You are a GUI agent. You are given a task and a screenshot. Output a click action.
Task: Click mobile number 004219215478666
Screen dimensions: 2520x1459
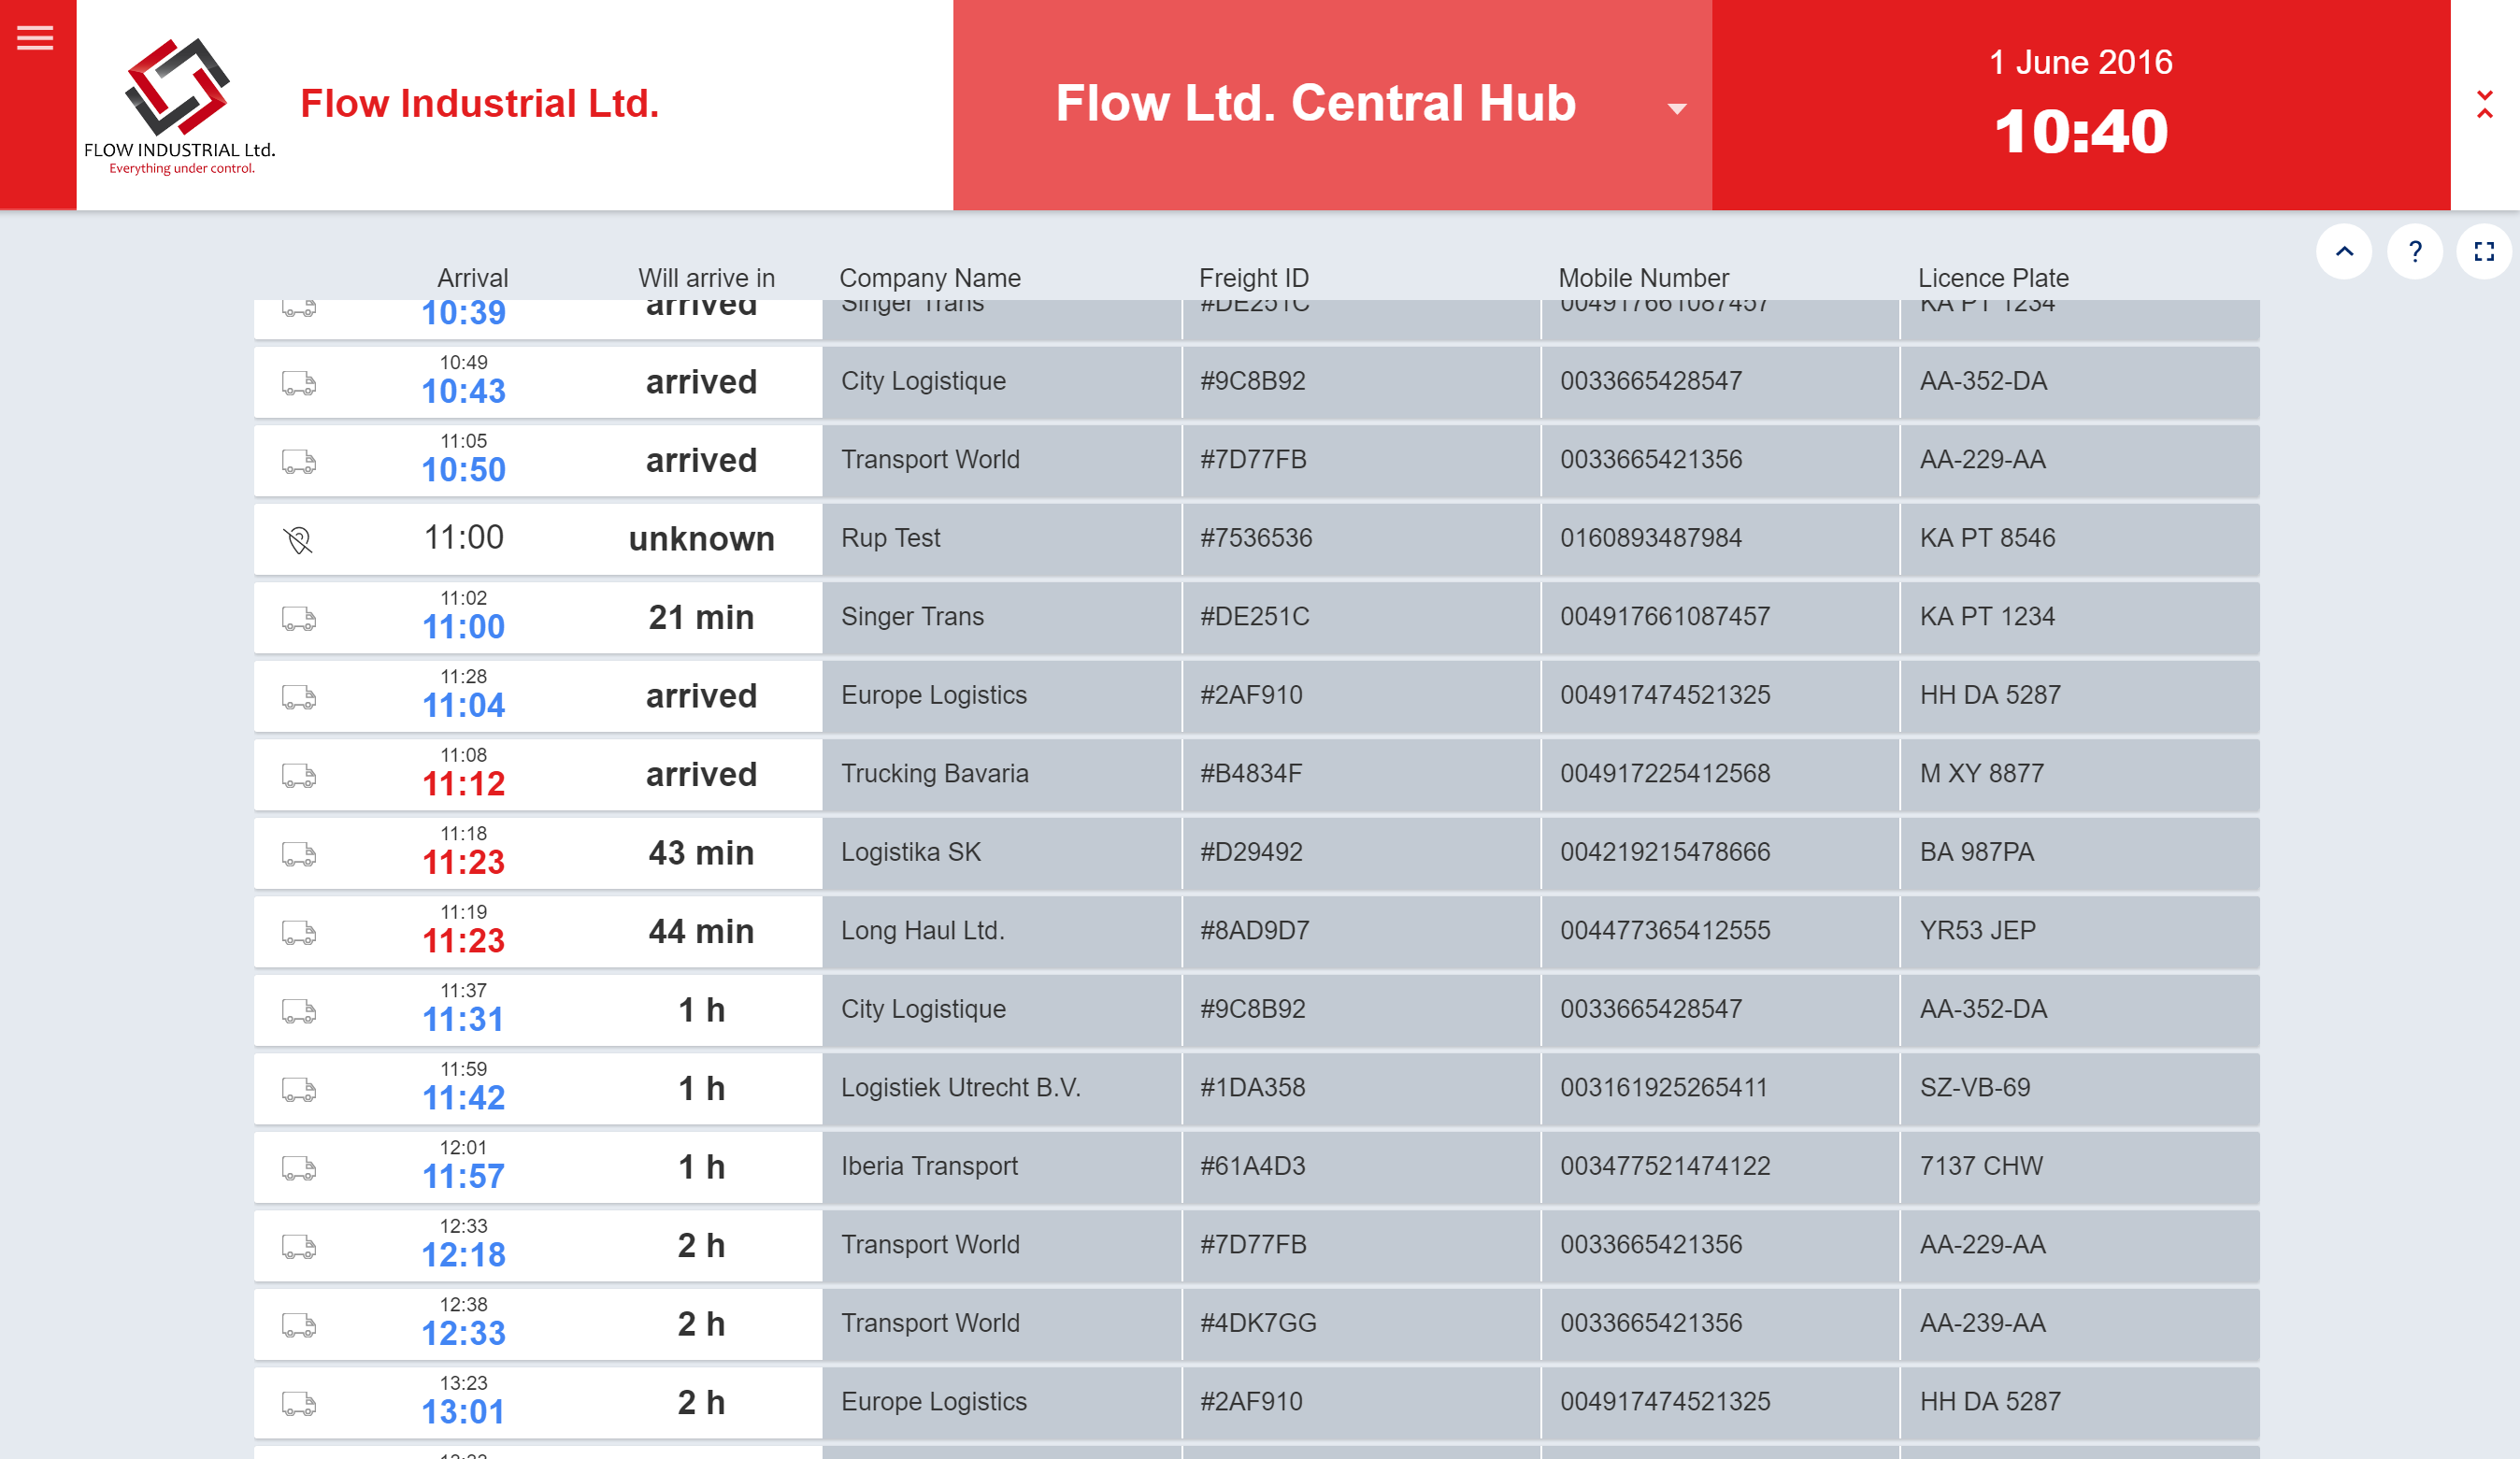tap(1664, 852)
